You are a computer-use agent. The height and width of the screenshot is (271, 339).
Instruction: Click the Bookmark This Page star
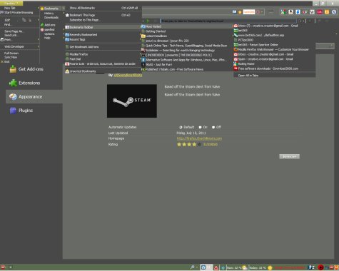67,15
